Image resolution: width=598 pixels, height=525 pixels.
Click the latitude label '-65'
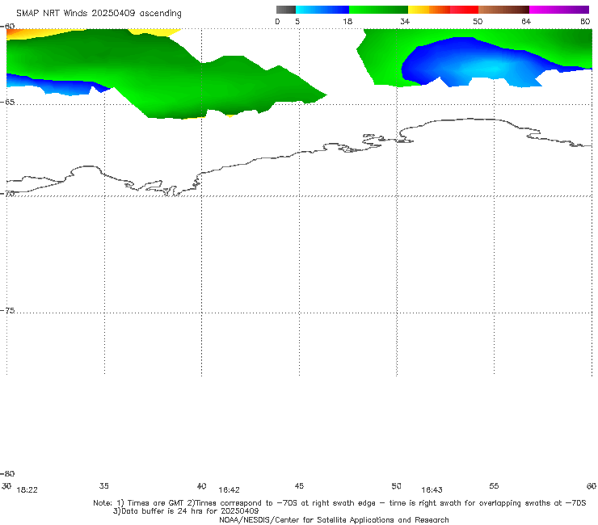pyautogui.click(x=8, y=103)
